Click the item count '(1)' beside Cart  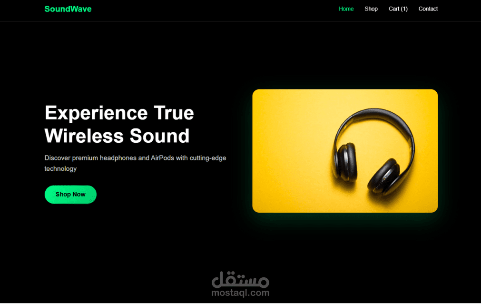pyautogui.click(x=404, y=9)
